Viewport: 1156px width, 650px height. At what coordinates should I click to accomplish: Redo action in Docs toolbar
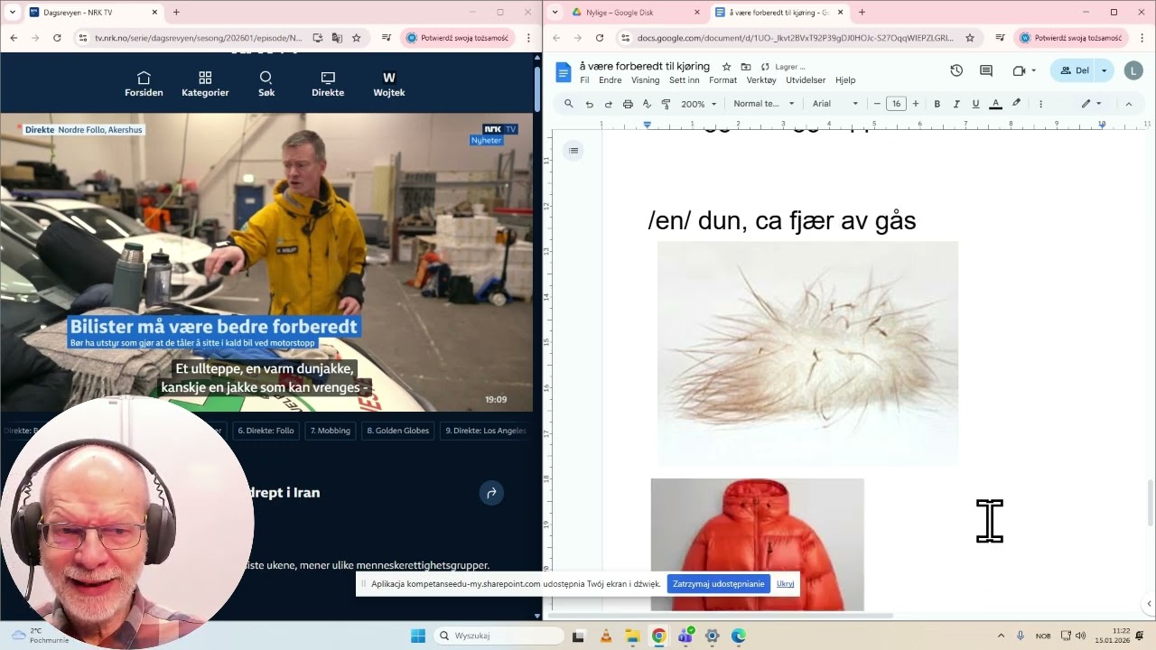tap(609, 104)
